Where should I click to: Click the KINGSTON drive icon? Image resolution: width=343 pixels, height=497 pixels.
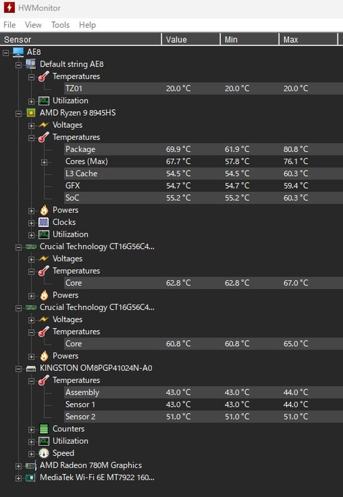tap(31, 368)
